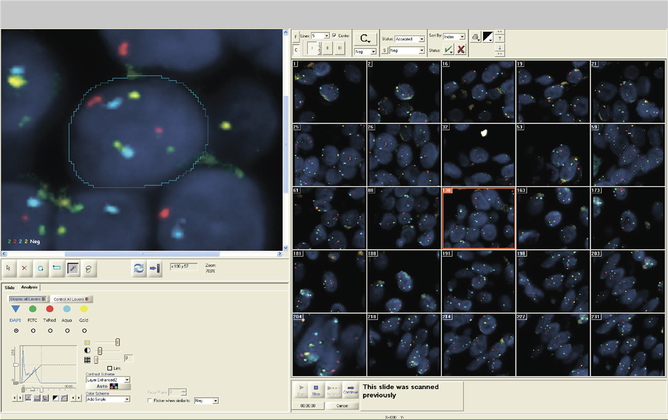
Task: Activate the magic wand tool
Action: click(72, 268)
